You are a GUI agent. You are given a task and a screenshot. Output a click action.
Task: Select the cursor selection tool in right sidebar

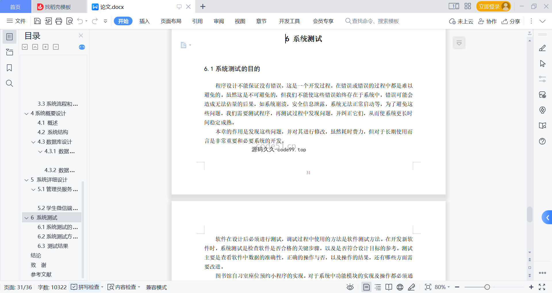(543, 63)
